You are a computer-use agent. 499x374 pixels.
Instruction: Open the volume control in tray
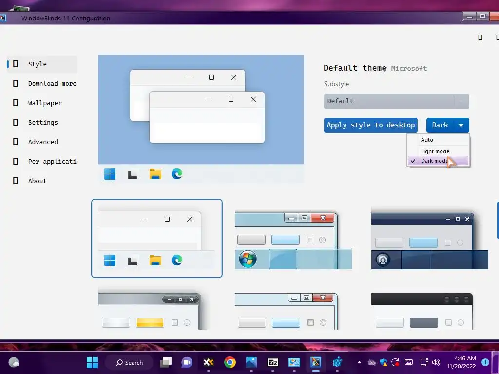436,362
